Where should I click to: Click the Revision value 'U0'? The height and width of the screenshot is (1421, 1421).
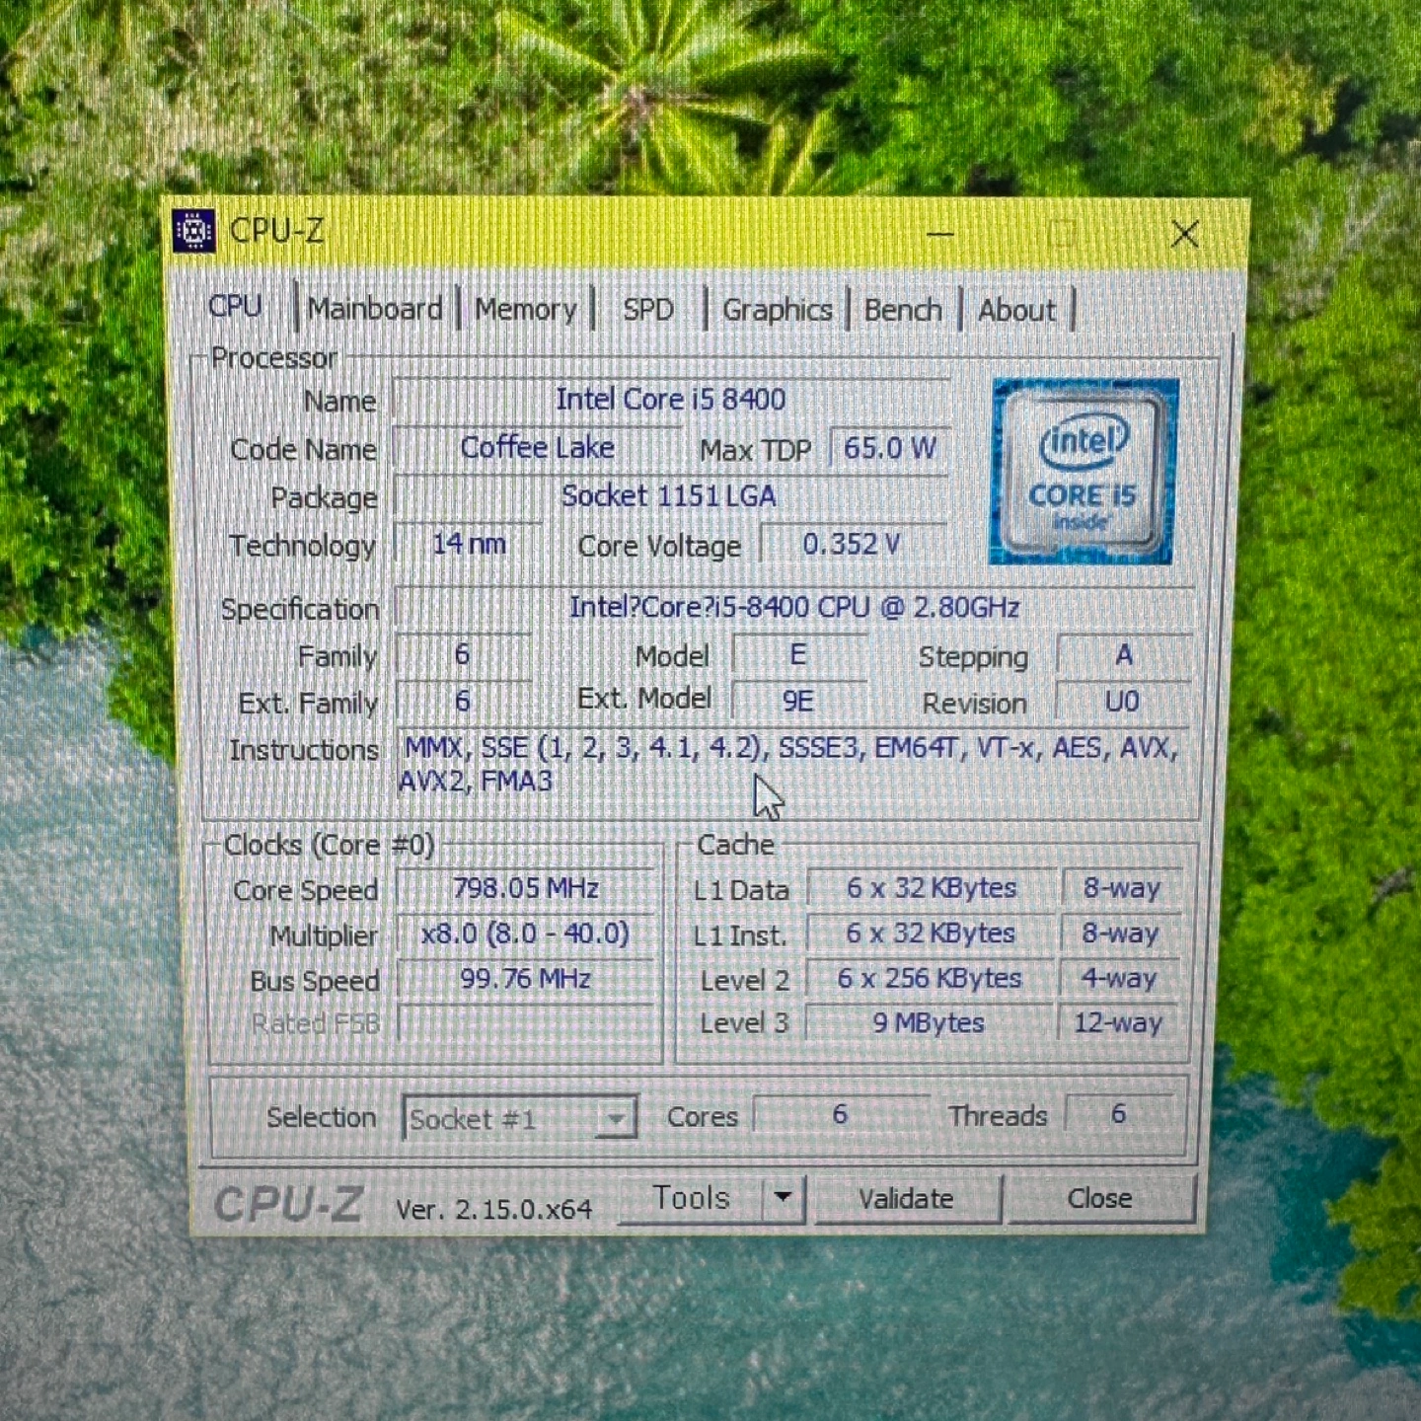1122,701
